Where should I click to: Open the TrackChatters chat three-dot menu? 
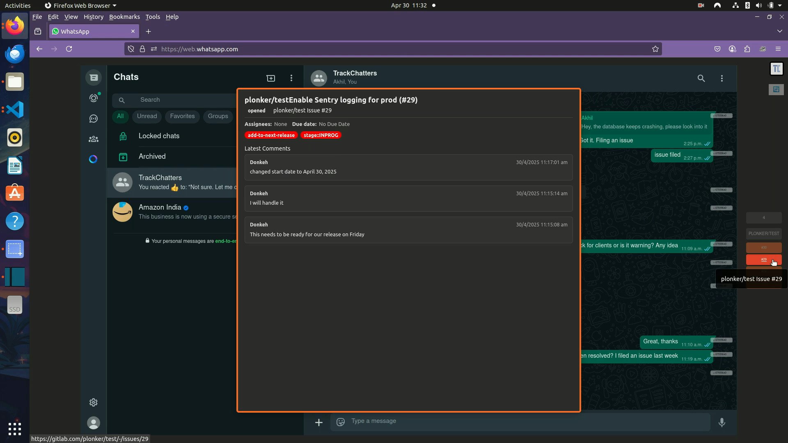(x=722, y=78)
